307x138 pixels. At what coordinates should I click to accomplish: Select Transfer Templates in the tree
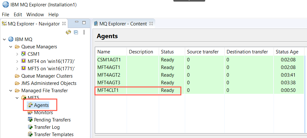click(x=54, y=135)
